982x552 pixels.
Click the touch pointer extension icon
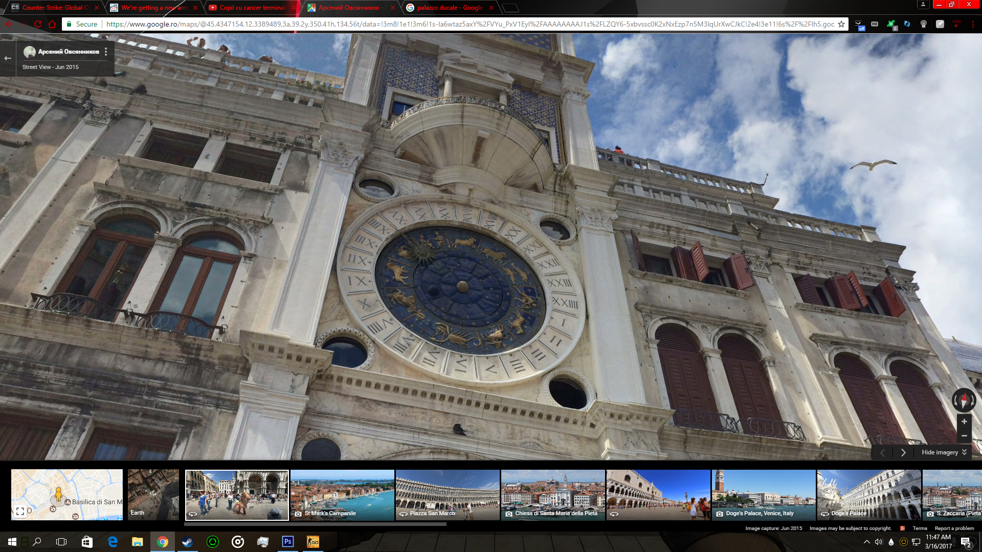[x=923, y=24]
